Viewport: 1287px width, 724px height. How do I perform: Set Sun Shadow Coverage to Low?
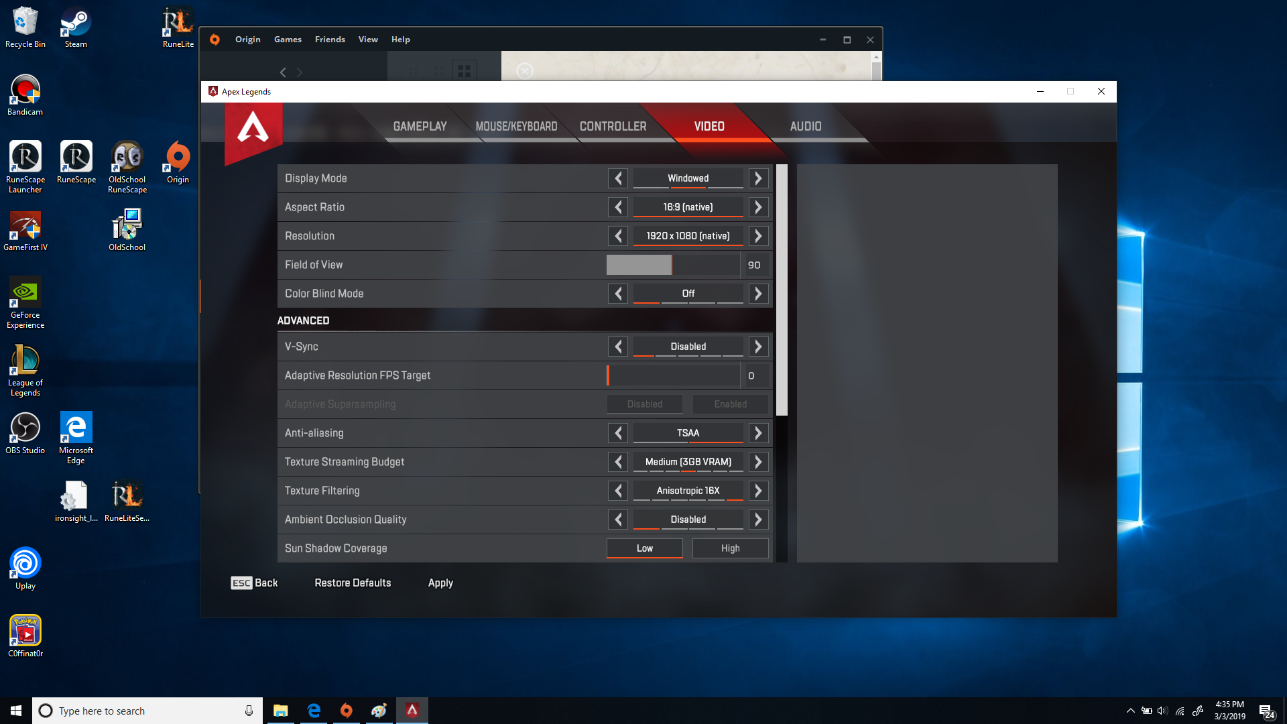(644, 548)
